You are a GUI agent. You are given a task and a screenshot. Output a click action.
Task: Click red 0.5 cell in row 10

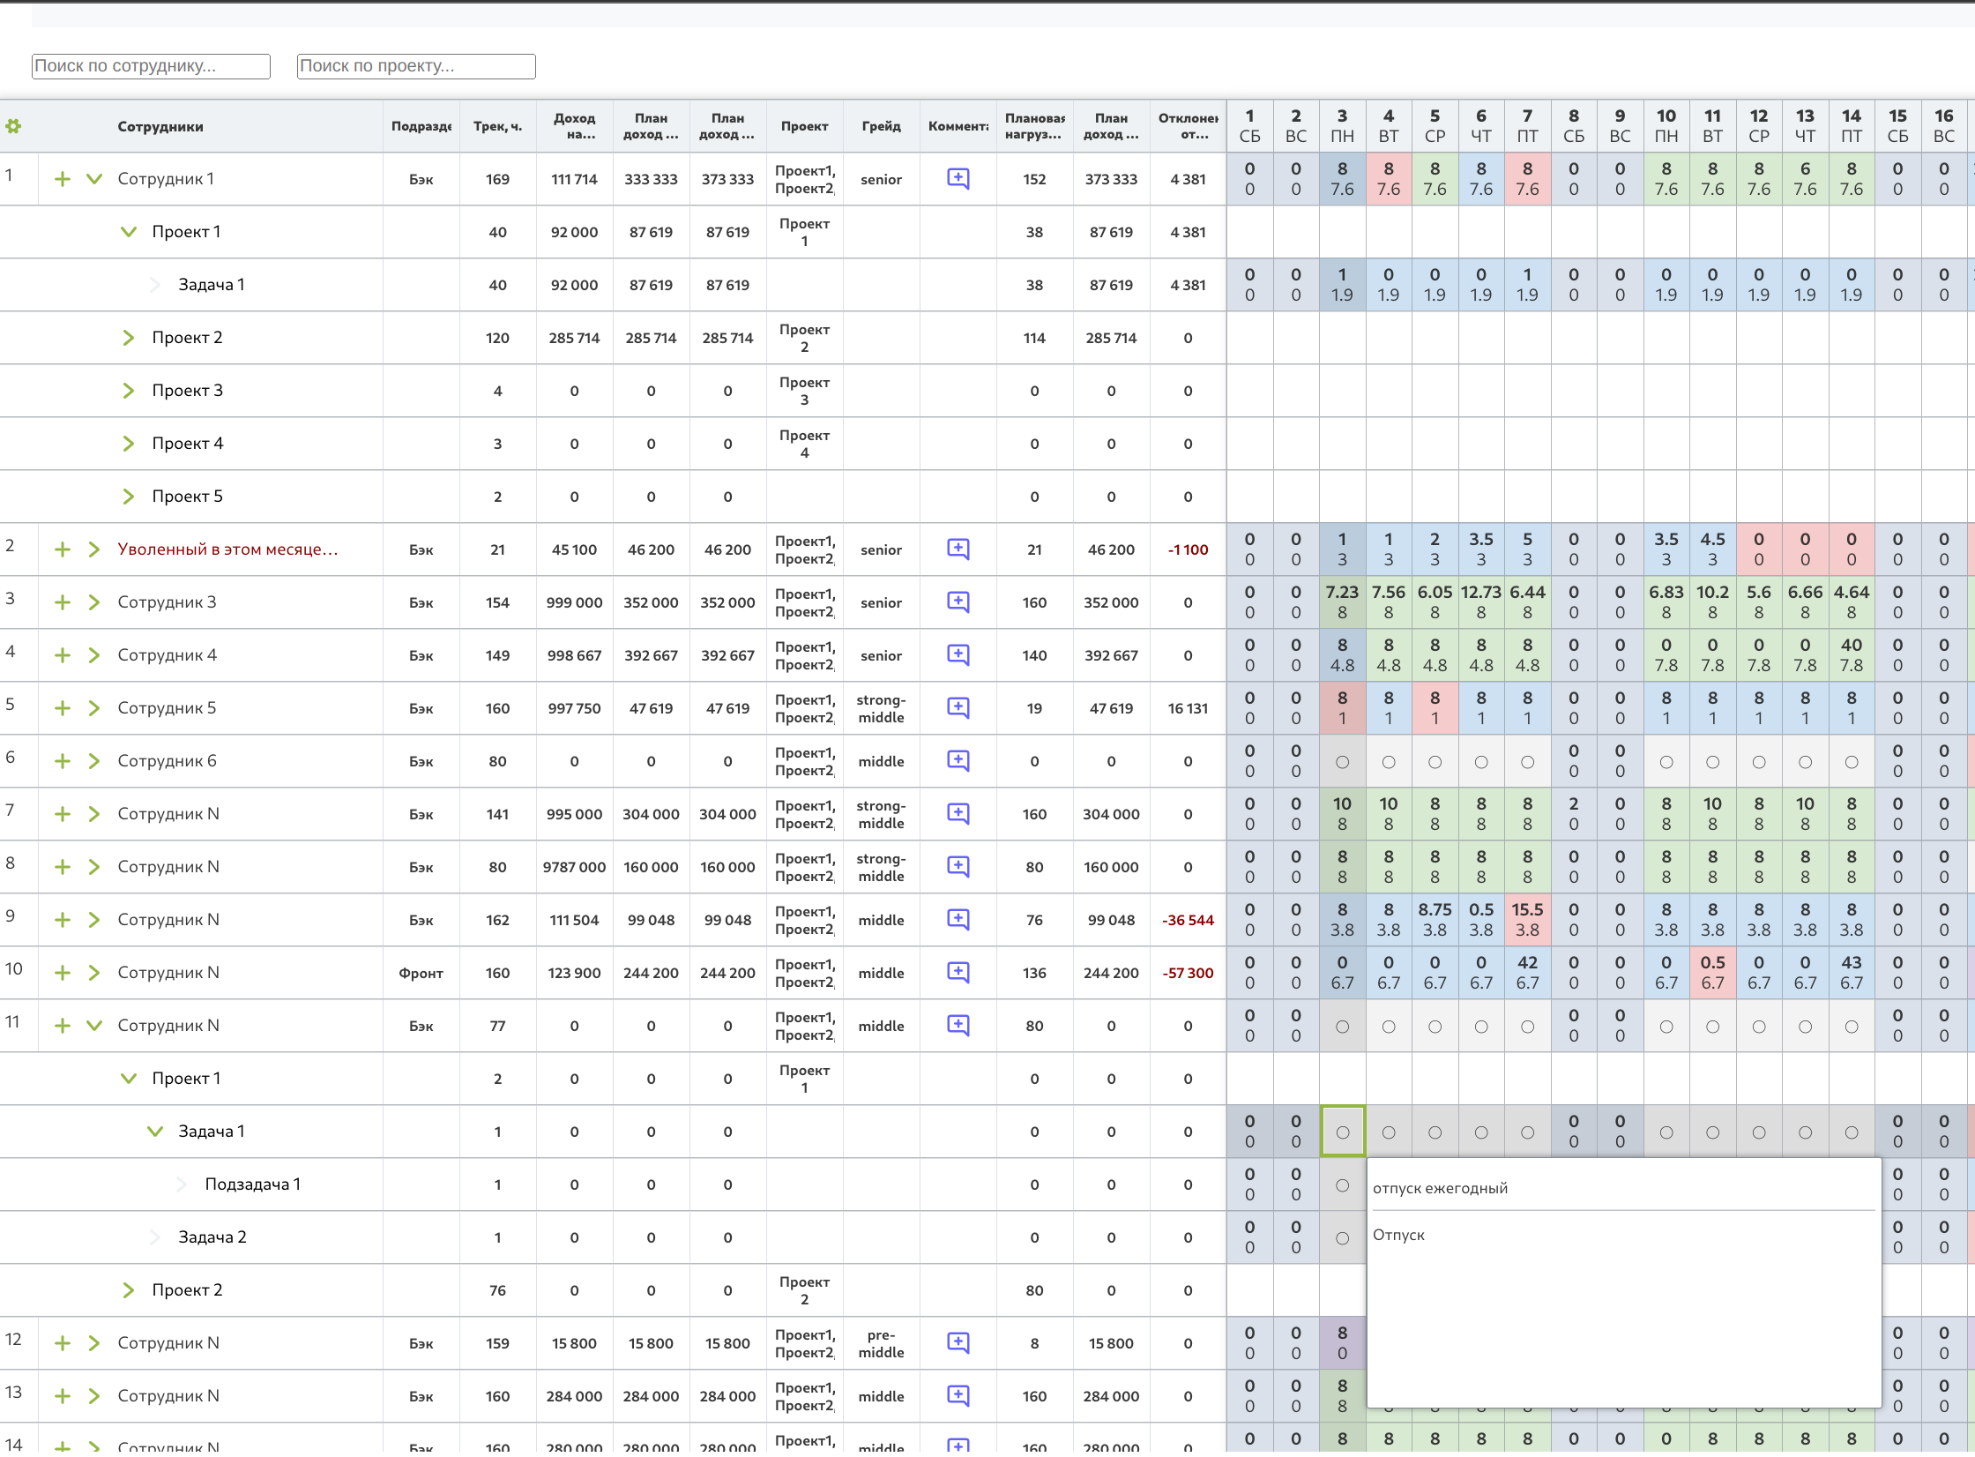pos(1712,973)
